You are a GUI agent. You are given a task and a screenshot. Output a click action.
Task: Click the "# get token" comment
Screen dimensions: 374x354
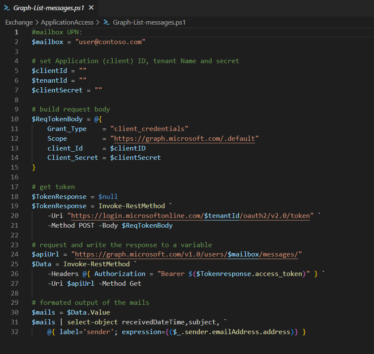[53, 187]
